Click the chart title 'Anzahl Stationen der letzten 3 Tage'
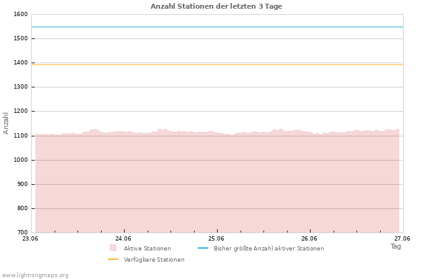 coord(216,6)
